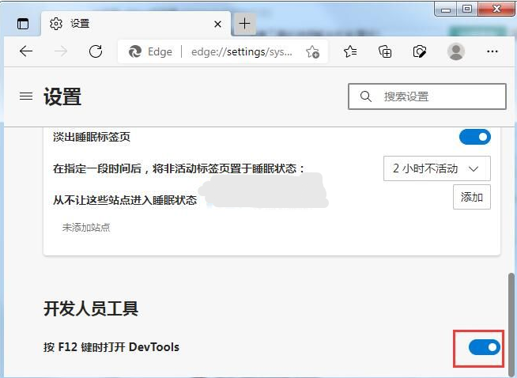Toggle 淡出睡眠标签页 switch off

tap(475, 137)
